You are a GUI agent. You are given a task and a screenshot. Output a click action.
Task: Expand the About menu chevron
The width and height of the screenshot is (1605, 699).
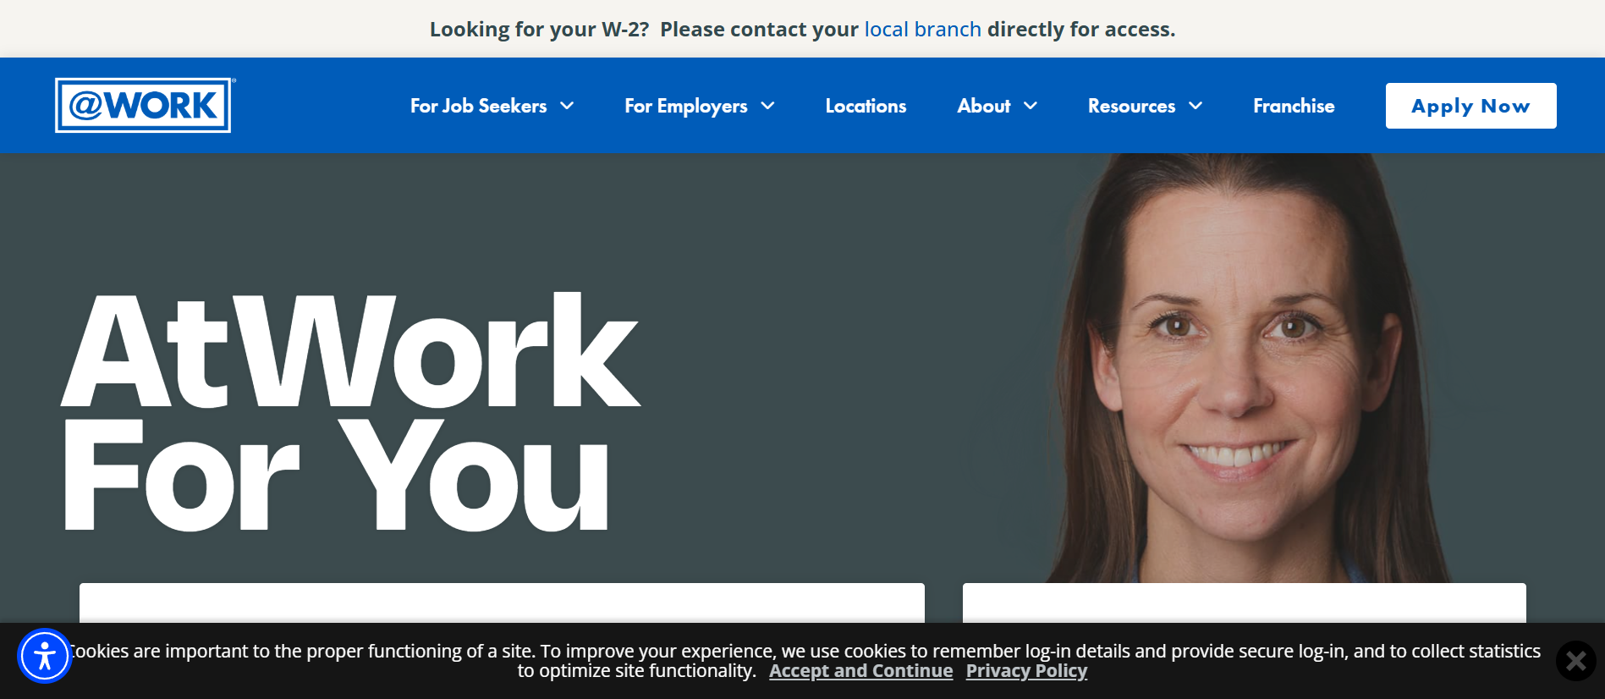click(x=1031, y=106)
